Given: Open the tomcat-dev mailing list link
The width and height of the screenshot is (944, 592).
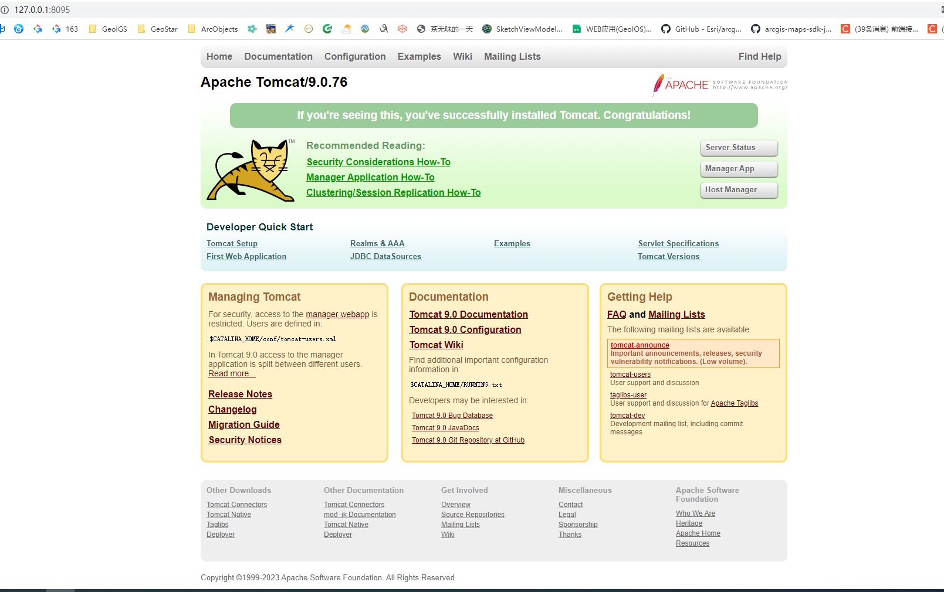Looking at the screenshot, I should point(627,416).
